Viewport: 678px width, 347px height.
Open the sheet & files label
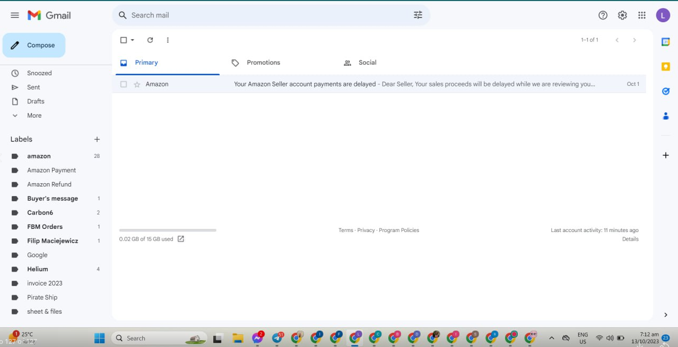(44, 312)
